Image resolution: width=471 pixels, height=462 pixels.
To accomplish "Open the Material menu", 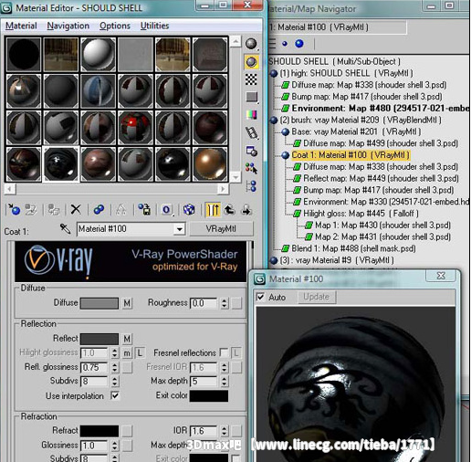I will coord(21,26).
